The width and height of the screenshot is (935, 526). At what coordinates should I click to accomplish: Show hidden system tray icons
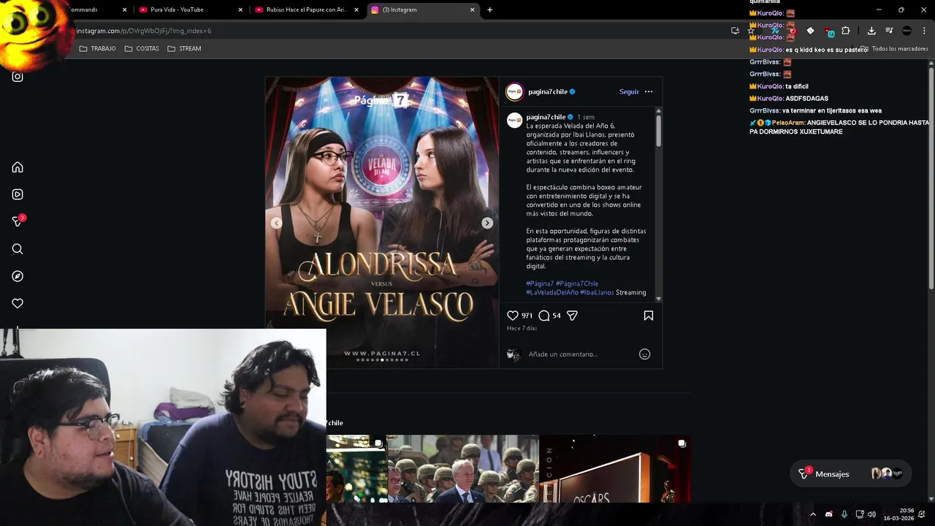[x=812, y=514]
